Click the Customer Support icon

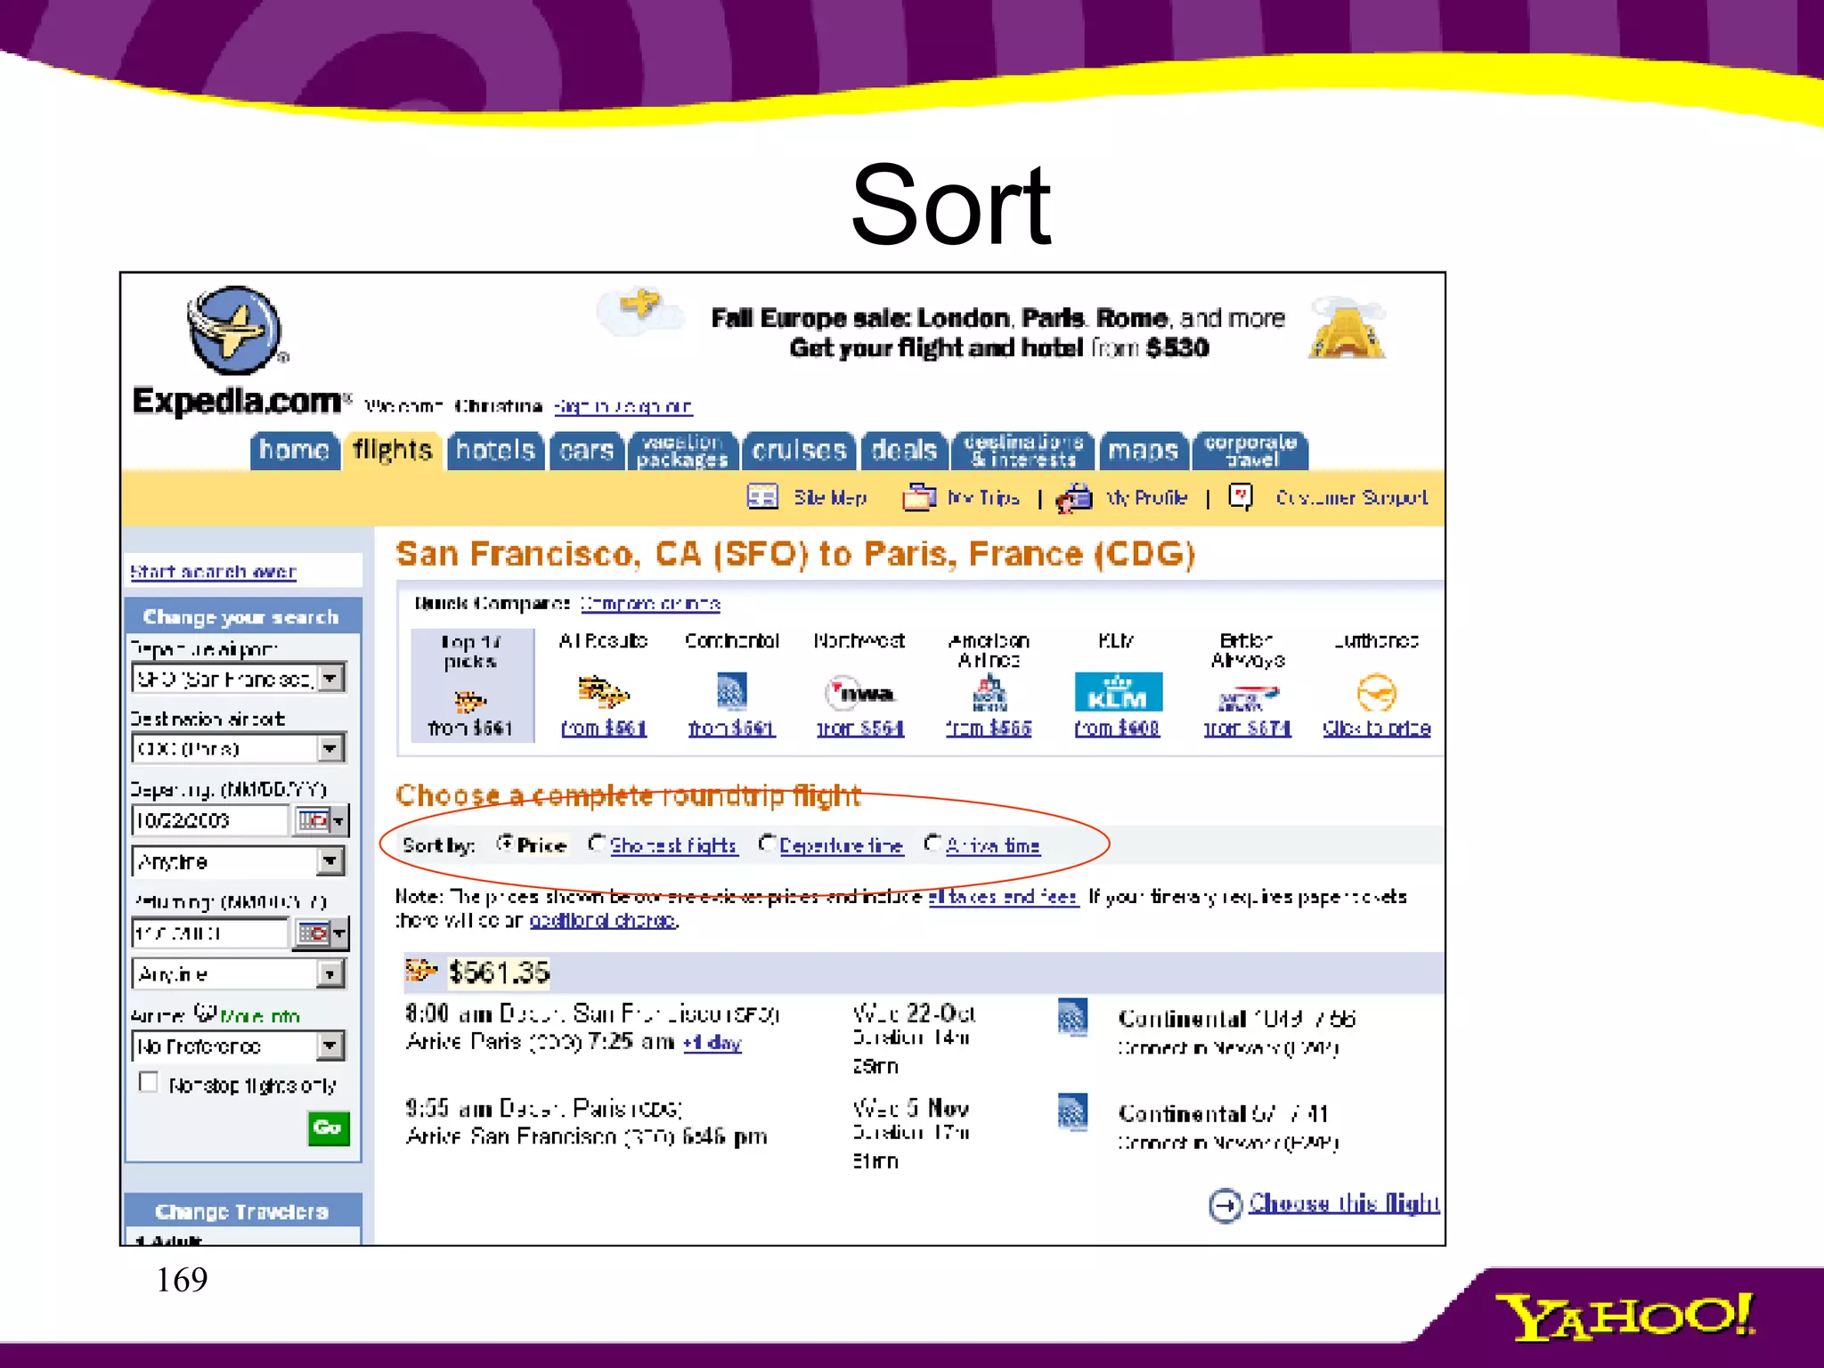(1241, 496)
